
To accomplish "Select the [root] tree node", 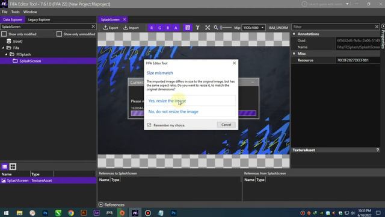I will pos(17,42).
